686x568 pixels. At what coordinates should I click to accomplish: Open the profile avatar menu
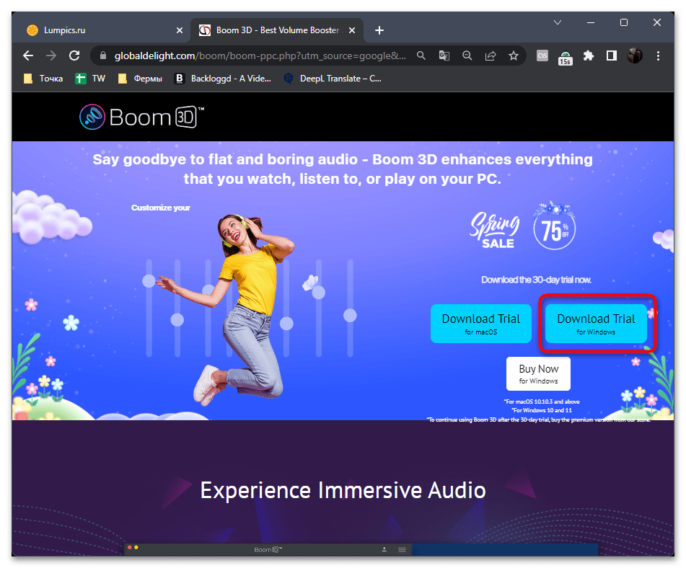[634, 56]
